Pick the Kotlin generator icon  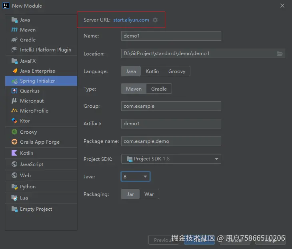pyautogui.click(x=14, y=153)
